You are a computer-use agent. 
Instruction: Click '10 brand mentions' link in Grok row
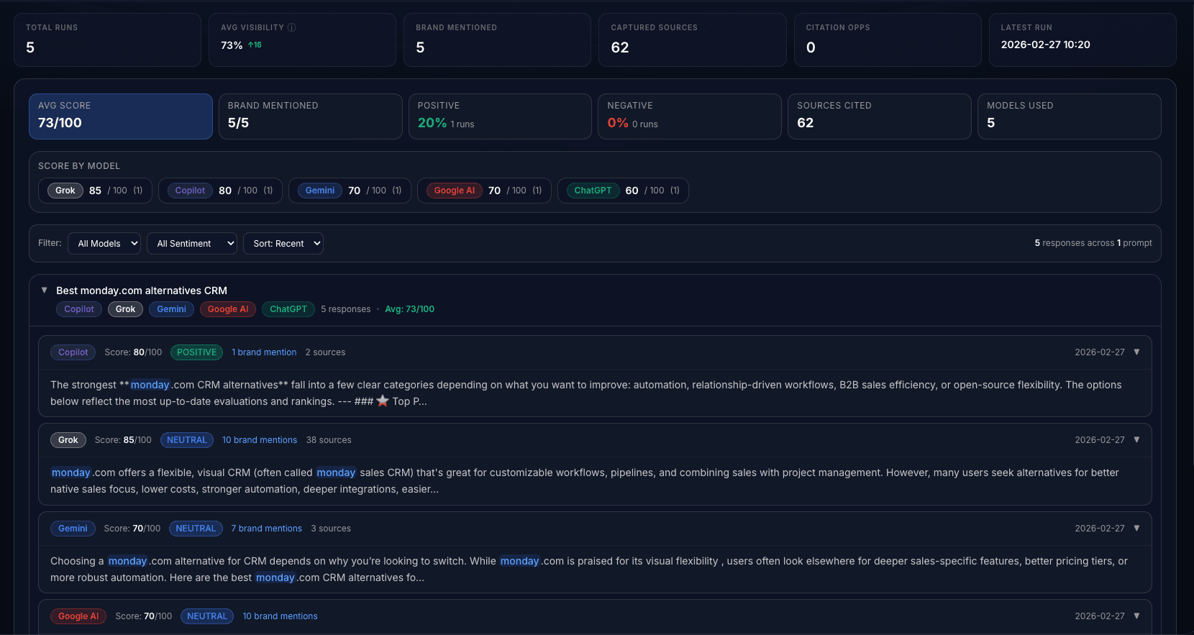(x=260, y=440)
